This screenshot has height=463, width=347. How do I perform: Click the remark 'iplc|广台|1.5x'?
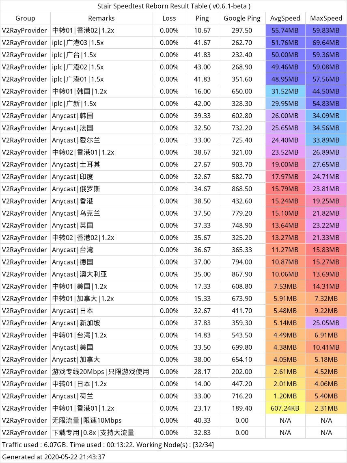pos(74,55)
